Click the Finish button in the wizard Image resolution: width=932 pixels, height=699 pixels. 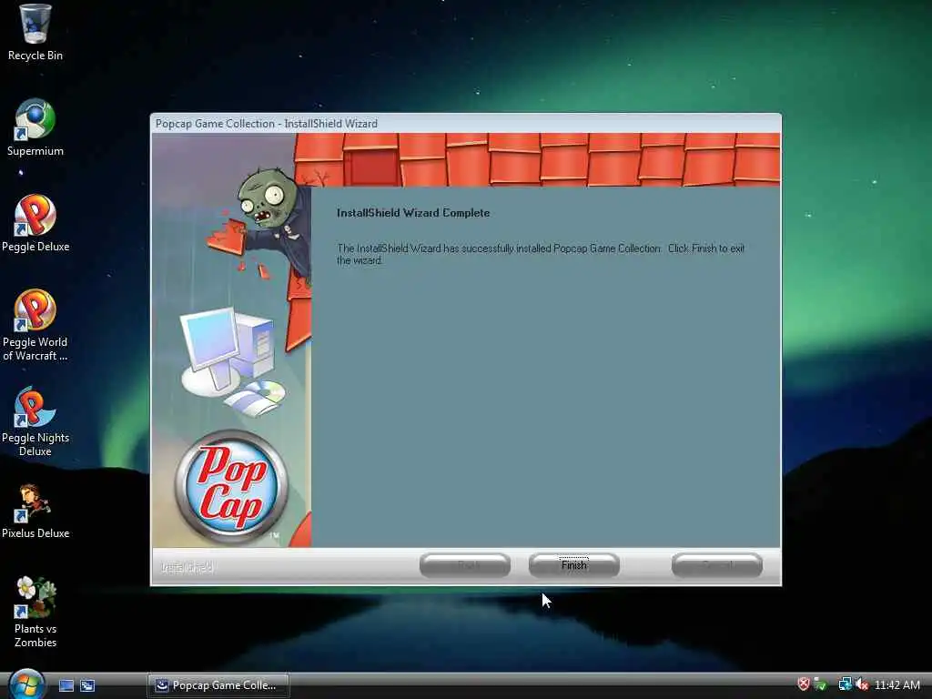pos(573,565)
